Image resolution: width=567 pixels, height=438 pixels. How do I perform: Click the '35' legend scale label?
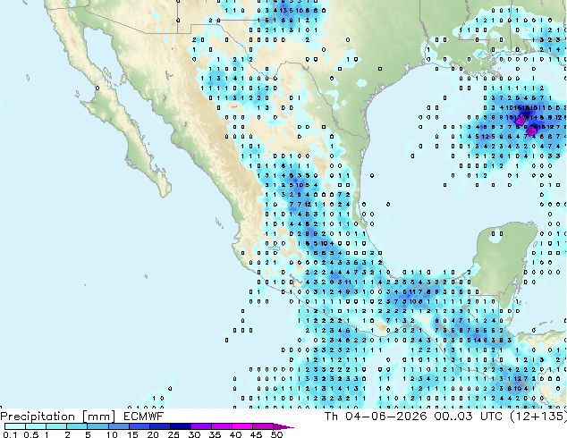pos(216,434)
